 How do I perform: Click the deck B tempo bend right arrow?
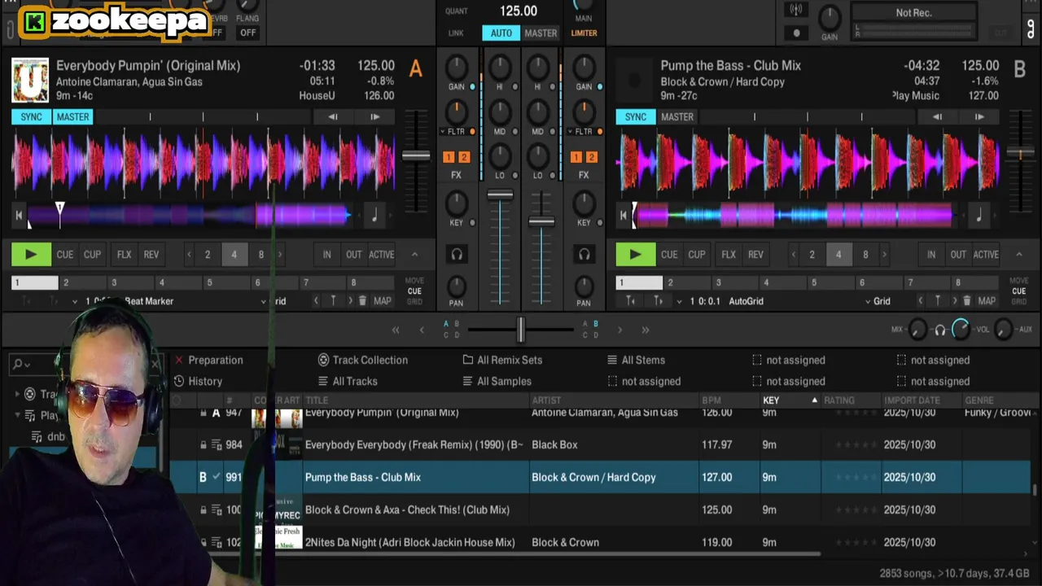[979, 117]
